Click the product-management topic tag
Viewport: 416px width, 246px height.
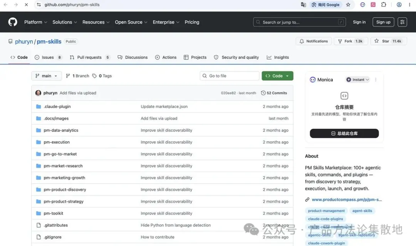point(326,211)
